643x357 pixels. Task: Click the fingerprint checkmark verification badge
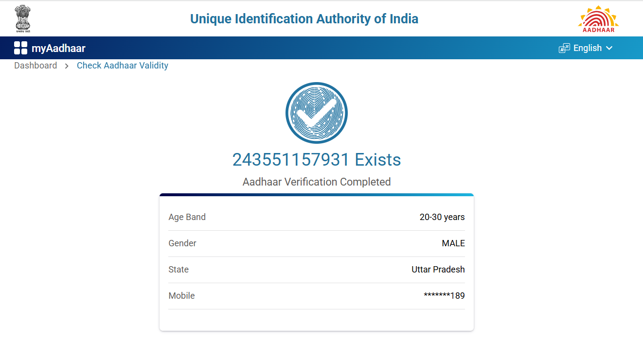(317, 113)
